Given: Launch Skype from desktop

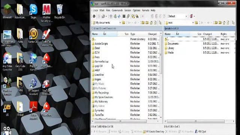Looking at the screenshot, I should (x=33, y=12).
